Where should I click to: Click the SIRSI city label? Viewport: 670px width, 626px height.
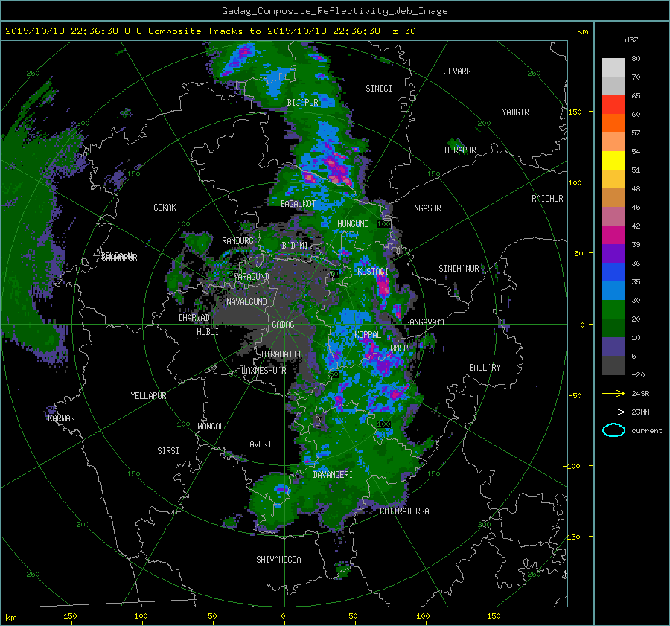tap(168, 451)
